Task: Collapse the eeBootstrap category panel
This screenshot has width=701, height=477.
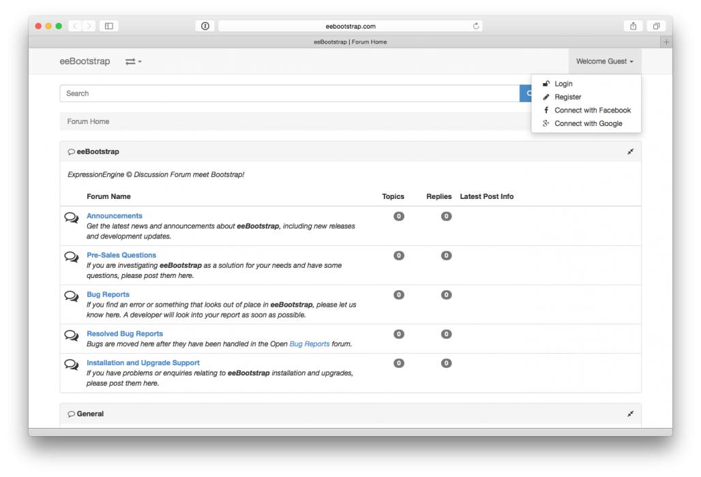Action: 630,152
